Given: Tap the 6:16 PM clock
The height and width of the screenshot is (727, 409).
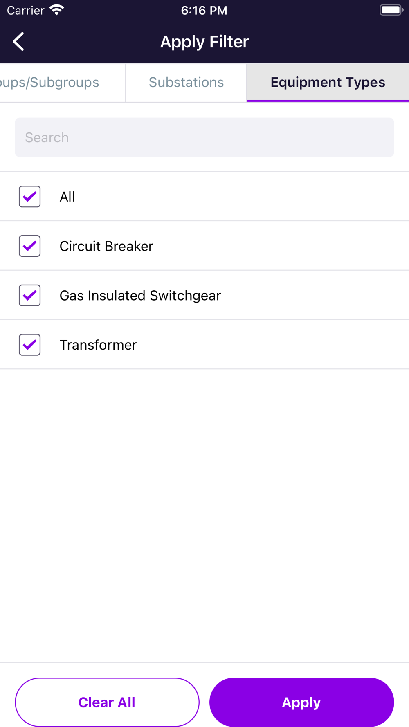Looking at the screenshot, I should coord(204,10).
